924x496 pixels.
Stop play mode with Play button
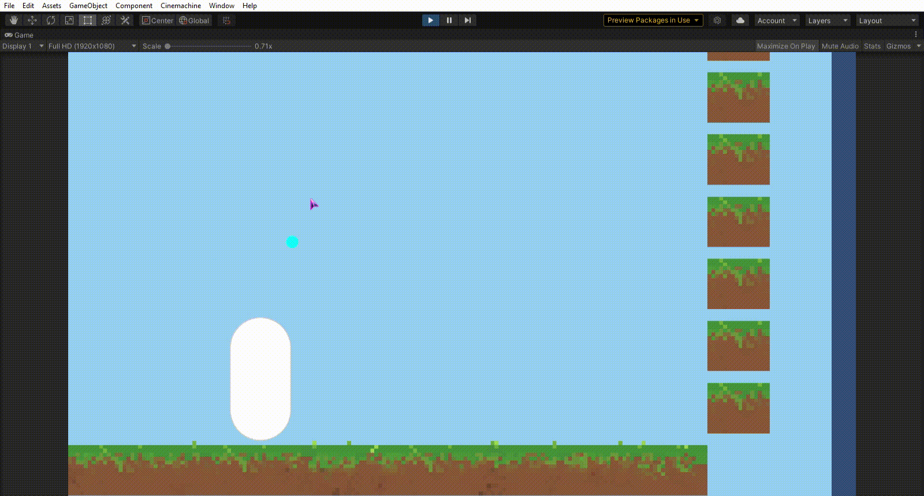431,20
